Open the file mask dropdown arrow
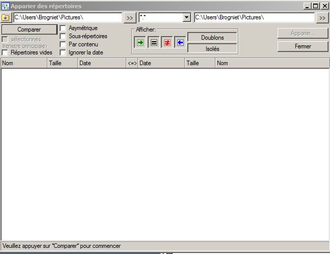Screen dimensions: 330x254 click(186, 18)
